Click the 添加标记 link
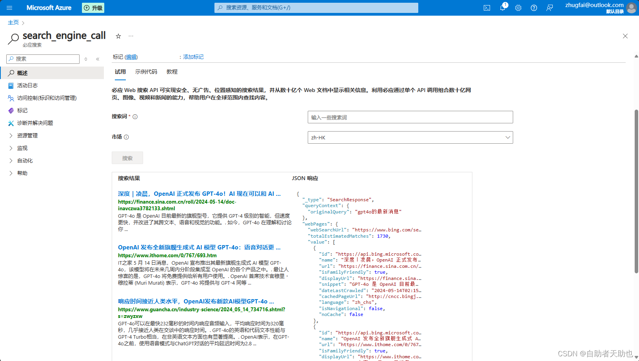 click(193, 57)
